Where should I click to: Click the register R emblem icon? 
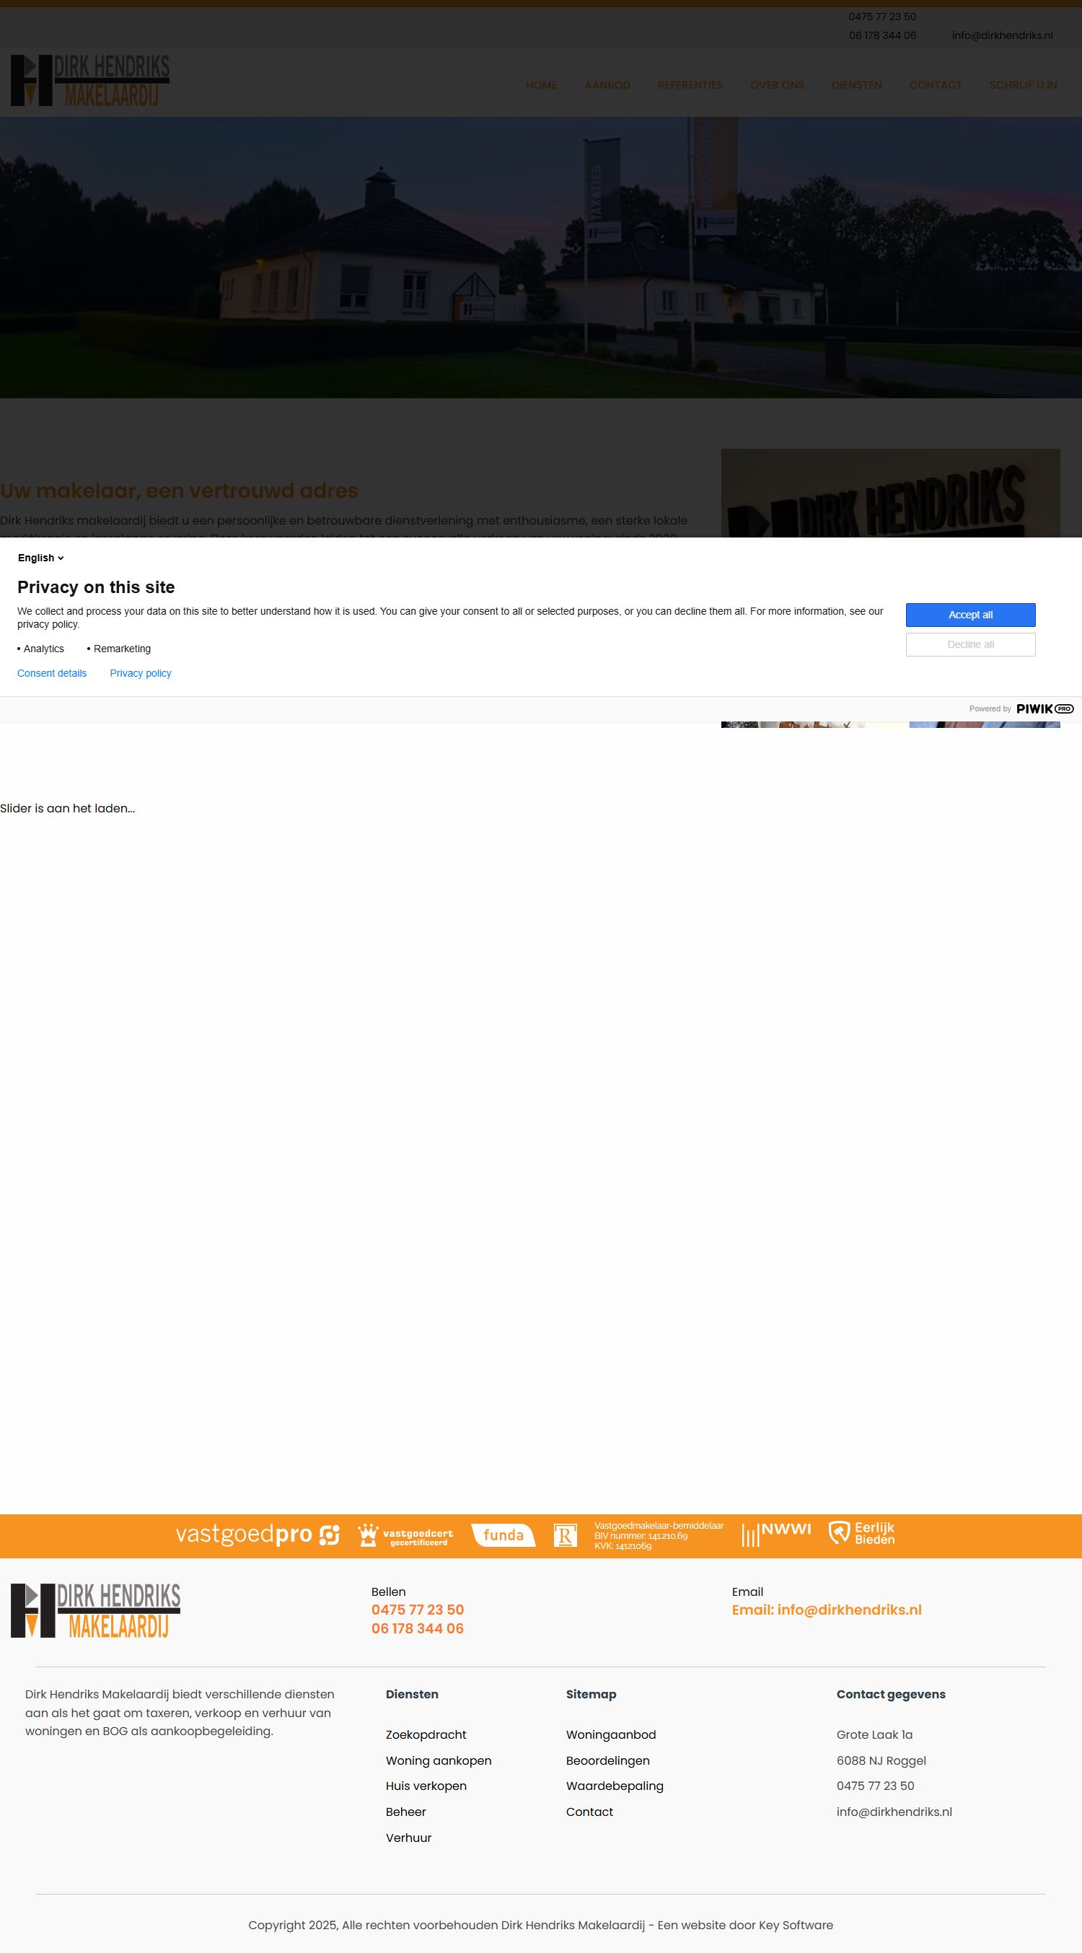click(x=565, y=1535)
